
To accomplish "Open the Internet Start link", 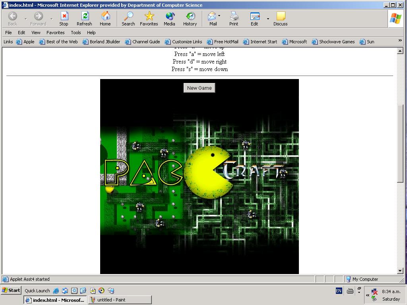I will (260, 41).
